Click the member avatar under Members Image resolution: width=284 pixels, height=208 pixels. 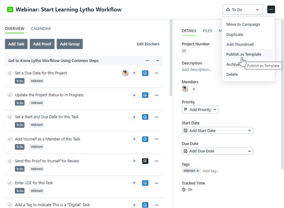pyautogui.click(x=185, y=89)
